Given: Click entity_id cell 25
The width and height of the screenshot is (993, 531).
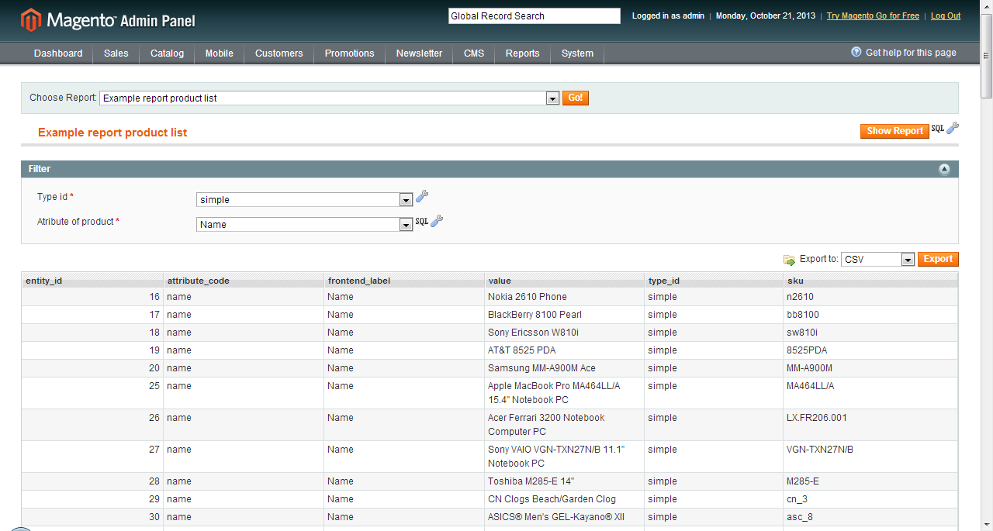Looking at the screenshot, I should click(92, 393).
